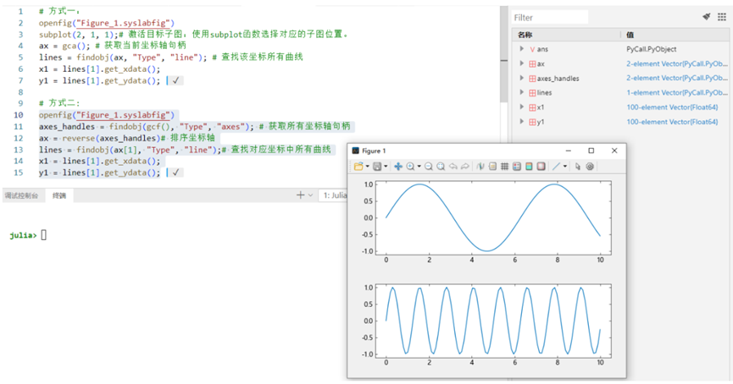
Task: Switch to the 终端 tab
Action: [x=59, y=195]
